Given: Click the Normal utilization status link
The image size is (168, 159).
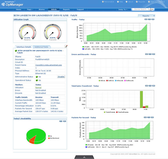Looking at the screenshot, I should pos(38,88).
